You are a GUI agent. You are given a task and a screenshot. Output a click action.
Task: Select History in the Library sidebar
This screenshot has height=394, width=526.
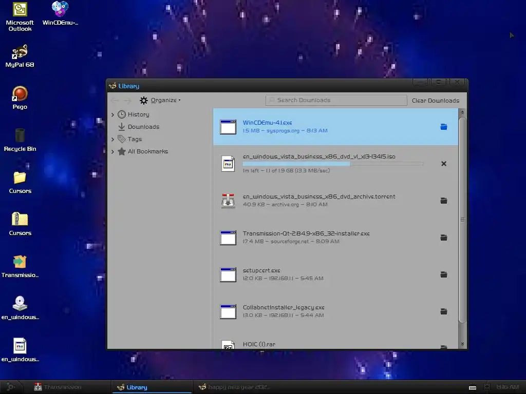(138, 114)
